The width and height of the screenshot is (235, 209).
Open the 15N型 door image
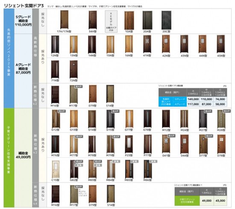pyautogui.click(x=111, y=44)
